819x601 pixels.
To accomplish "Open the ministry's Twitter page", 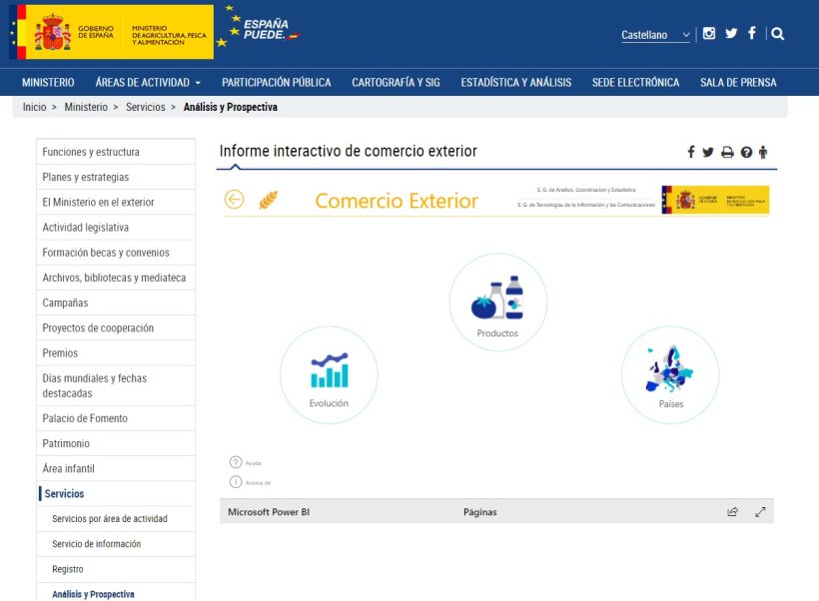I will (x=731, y=33).
